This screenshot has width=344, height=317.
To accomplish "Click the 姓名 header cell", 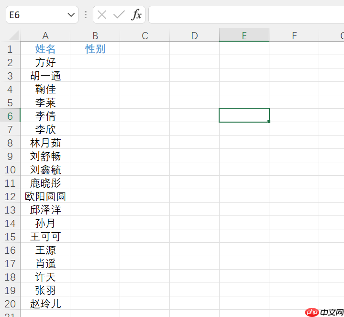I will tap(45, 48).
